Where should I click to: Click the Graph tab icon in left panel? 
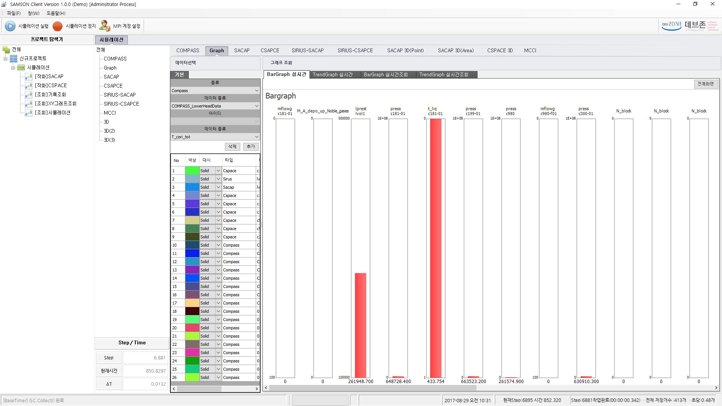point(110,67)
